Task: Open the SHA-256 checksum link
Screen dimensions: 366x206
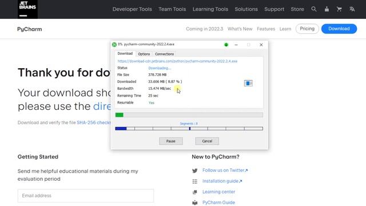Action: (x=94, y=122)
